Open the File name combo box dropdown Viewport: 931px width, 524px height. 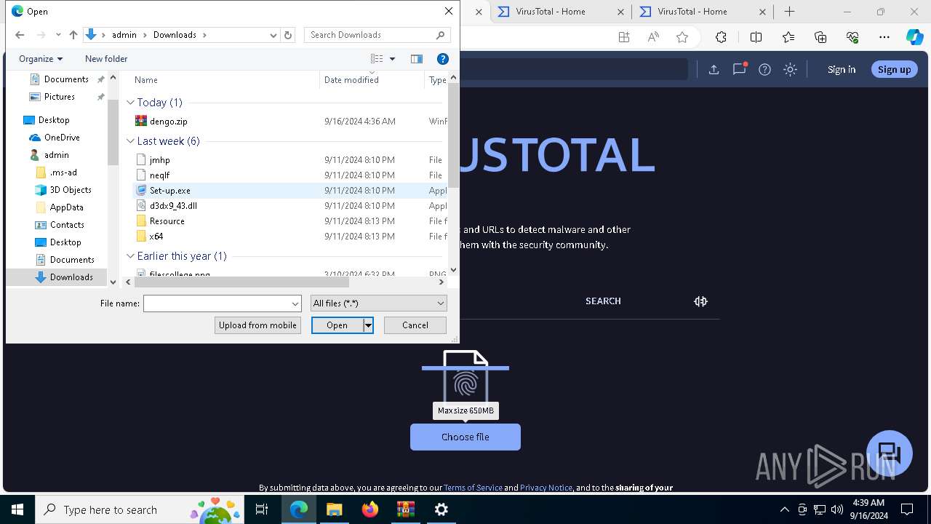click(x=295, y=303)
